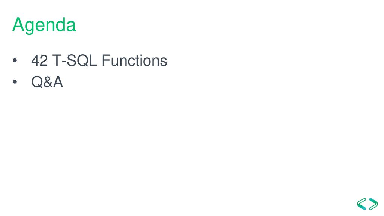Click the ending s in Functions

(164, 62)
